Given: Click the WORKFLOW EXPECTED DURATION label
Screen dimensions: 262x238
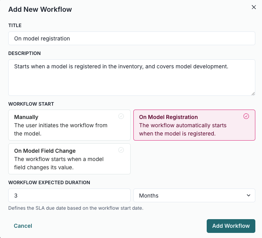Looking at the screenshot, I should click(49, 183).
